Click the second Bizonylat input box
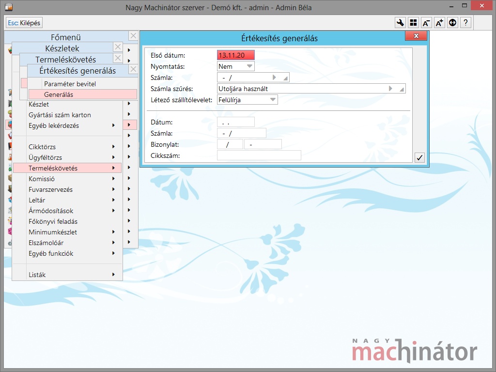This screenshot has width=496, height=372. pyautogui.click(x=263, y=144)
